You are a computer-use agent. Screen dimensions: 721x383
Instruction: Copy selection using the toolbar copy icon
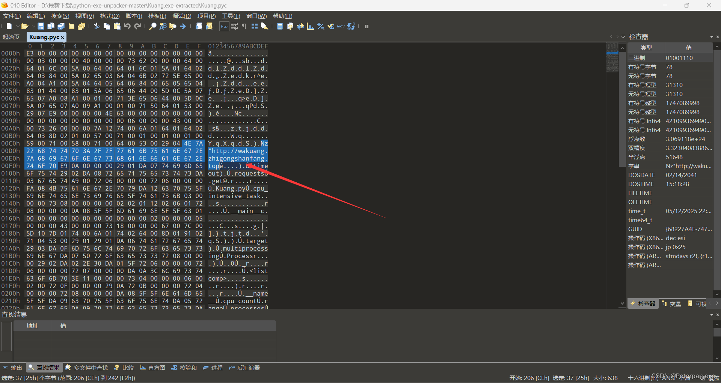point(107,26)
